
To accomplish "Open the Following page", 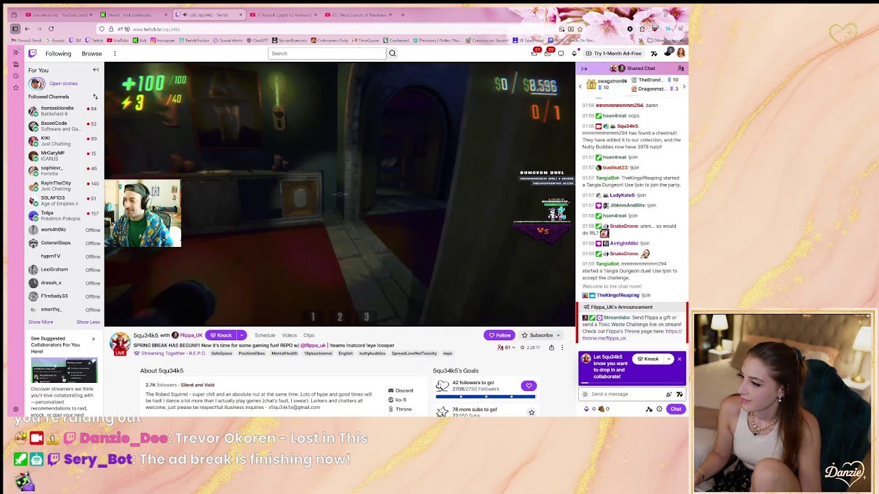I will click(x=58, y=54).
